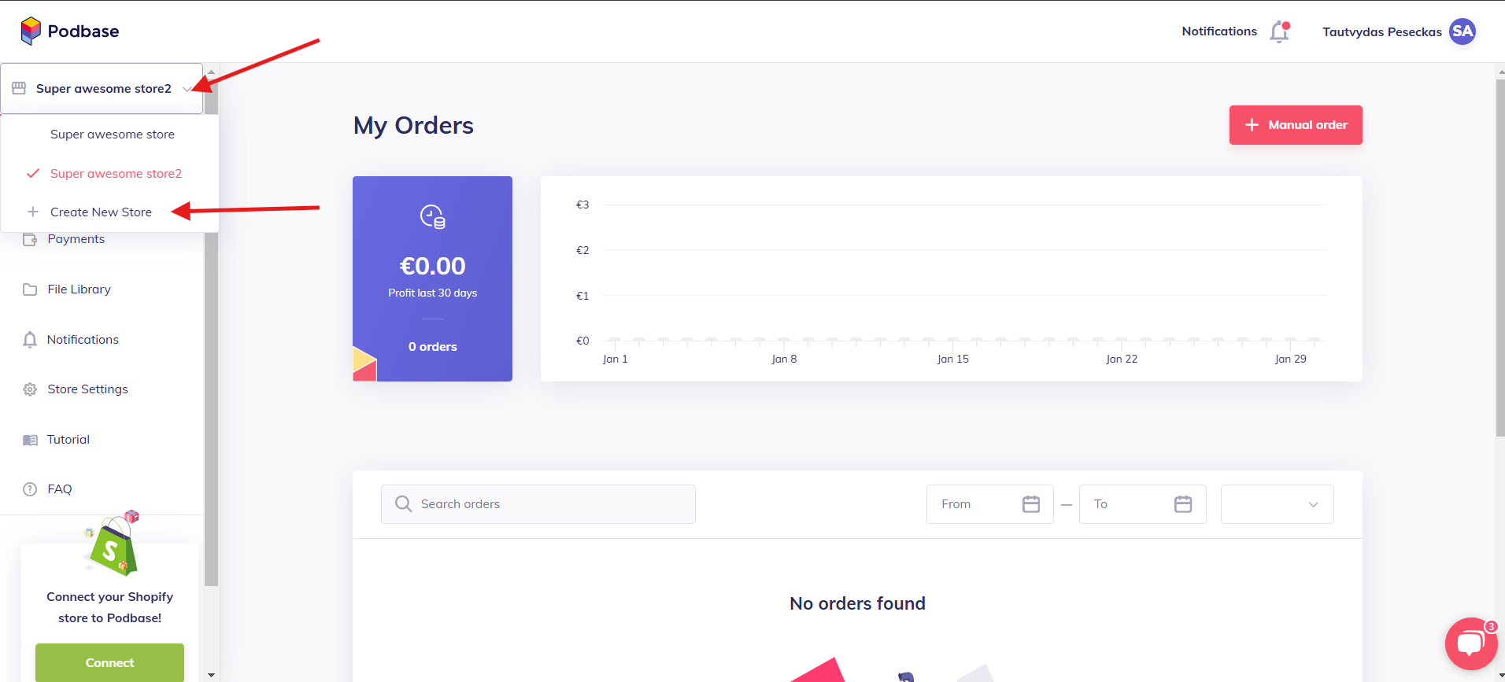Select the checked Super awesome store2 option

116,174
